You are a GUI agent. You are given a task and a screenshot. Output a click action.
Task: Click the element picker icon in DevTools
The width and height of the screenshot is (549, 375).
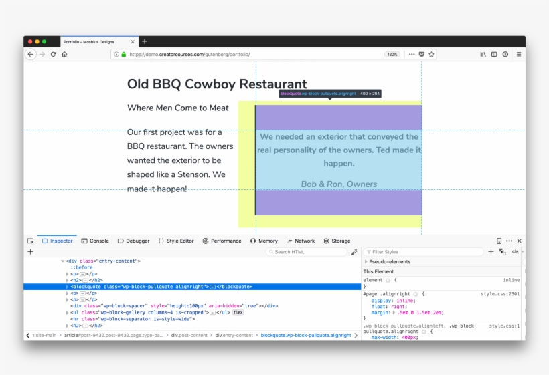30,241
